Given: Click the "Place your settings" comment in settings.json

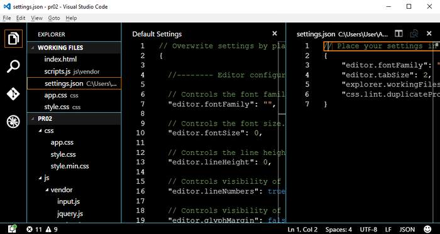Looking at the screenshot, I should 382,46.
